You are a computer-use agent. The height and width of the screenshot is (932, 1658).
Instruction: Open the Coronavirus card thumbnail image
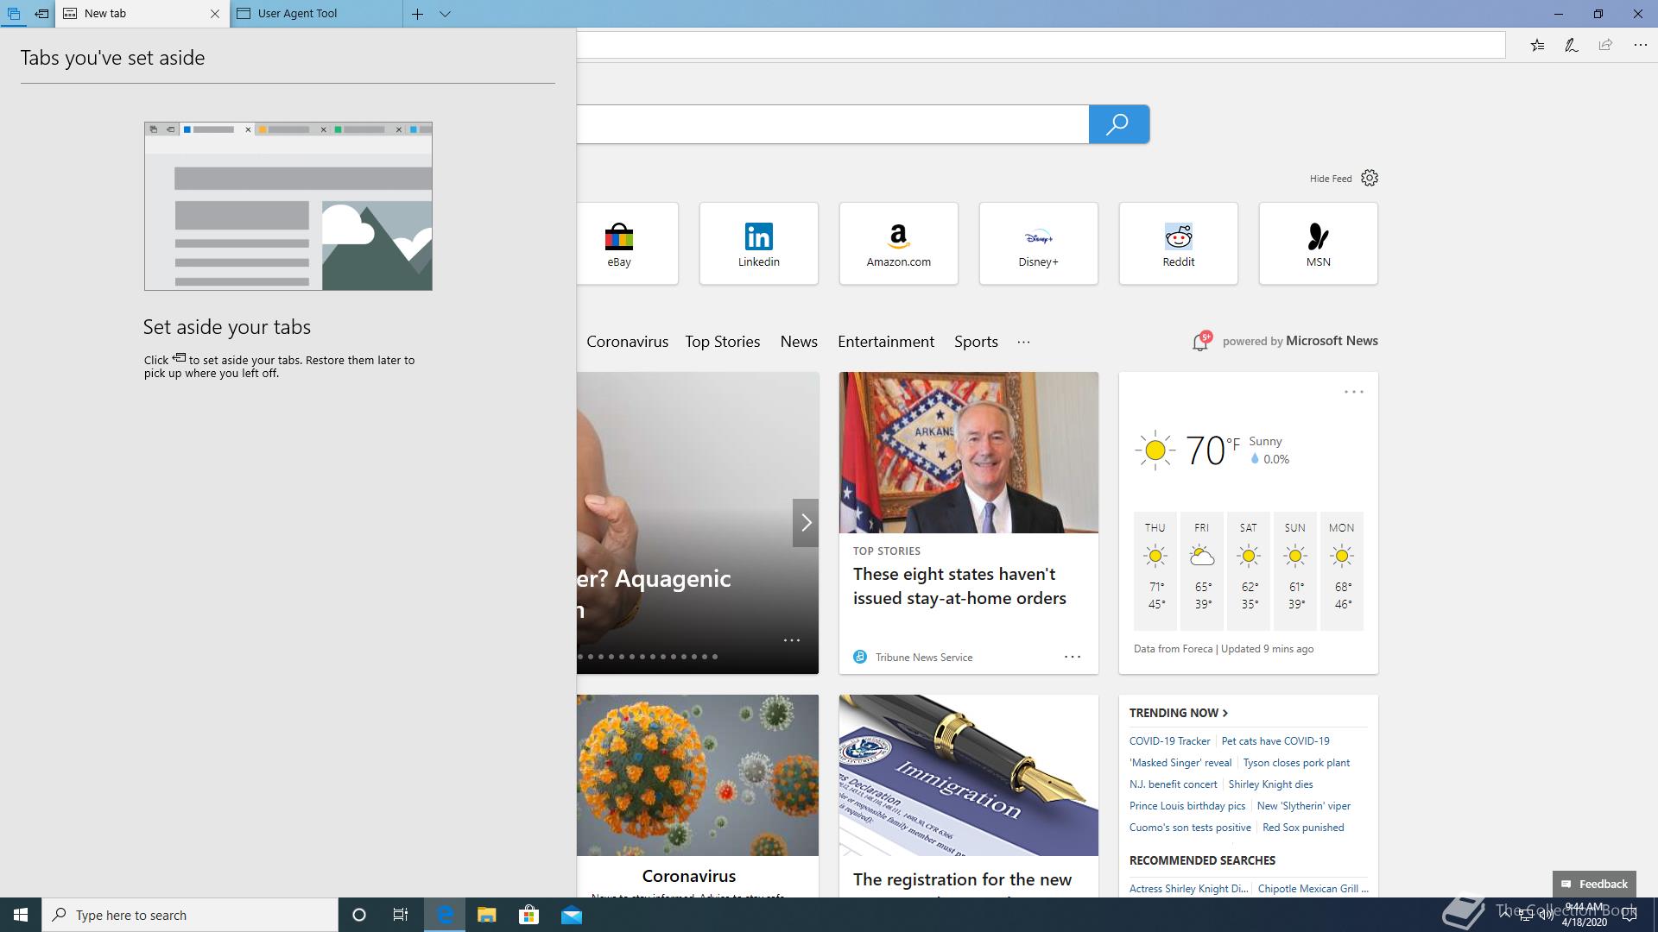pyautogui.click(x=697, y=775)
